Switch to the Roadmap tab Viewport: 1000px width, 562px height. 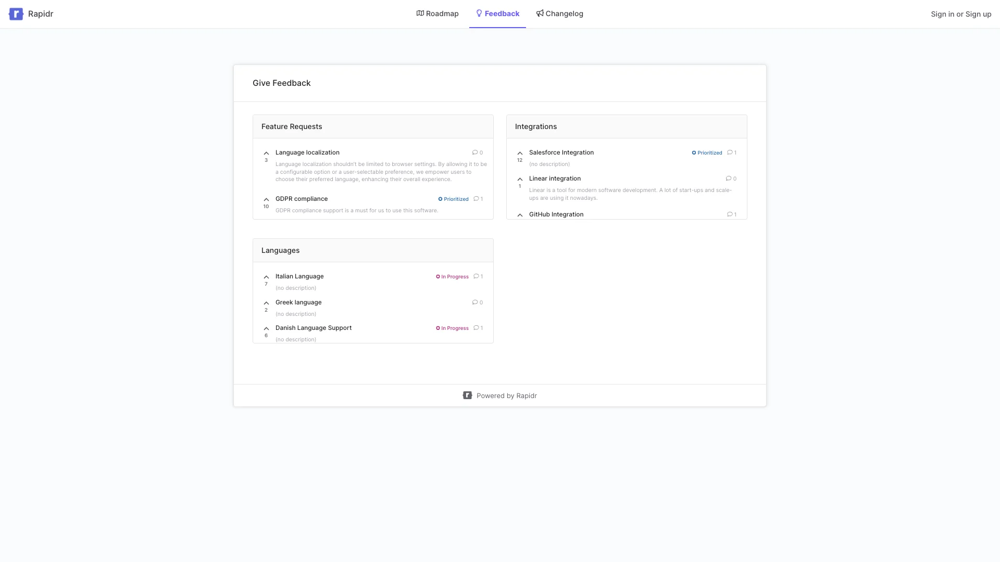point(438,14)
